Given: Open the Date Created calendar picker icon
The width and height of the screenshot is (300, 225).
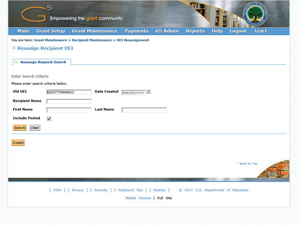Looking at the screenshot, I should pyautogui.click(x=148, y=92).
